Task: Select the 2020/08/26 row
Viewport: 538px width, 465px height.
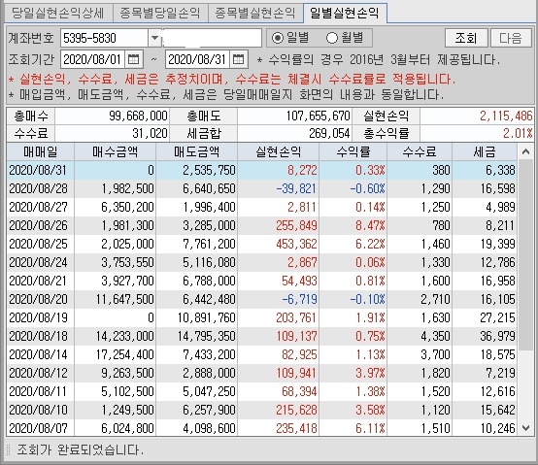Action: [x=261, y=225]
